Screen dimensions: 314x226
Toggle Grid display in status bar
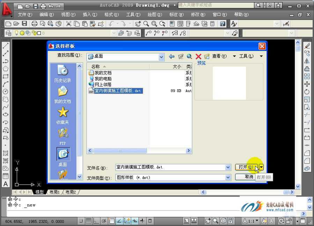coord(89,221)
